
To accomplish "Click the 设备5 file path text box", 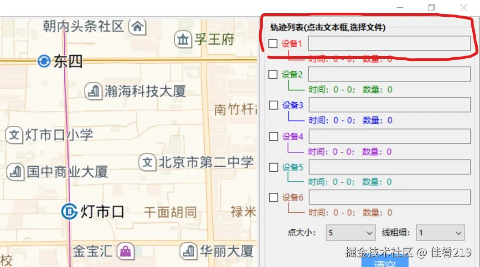I will (x=390, y=167).
